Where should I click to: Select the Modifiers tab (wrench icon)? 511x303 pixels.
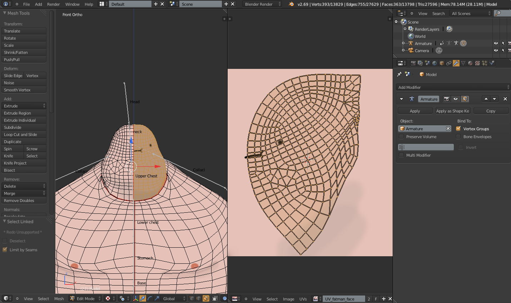pos(456,63)
